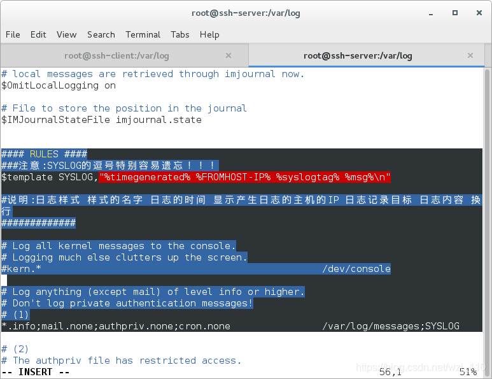
Task: Close the root@ssh-client tab with its X
Action: click(228, 55)
